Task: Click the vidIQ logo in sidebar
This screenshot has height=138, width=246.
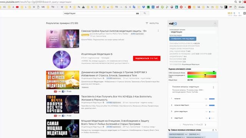Action: pyautogui.click(x=173, y=24)
